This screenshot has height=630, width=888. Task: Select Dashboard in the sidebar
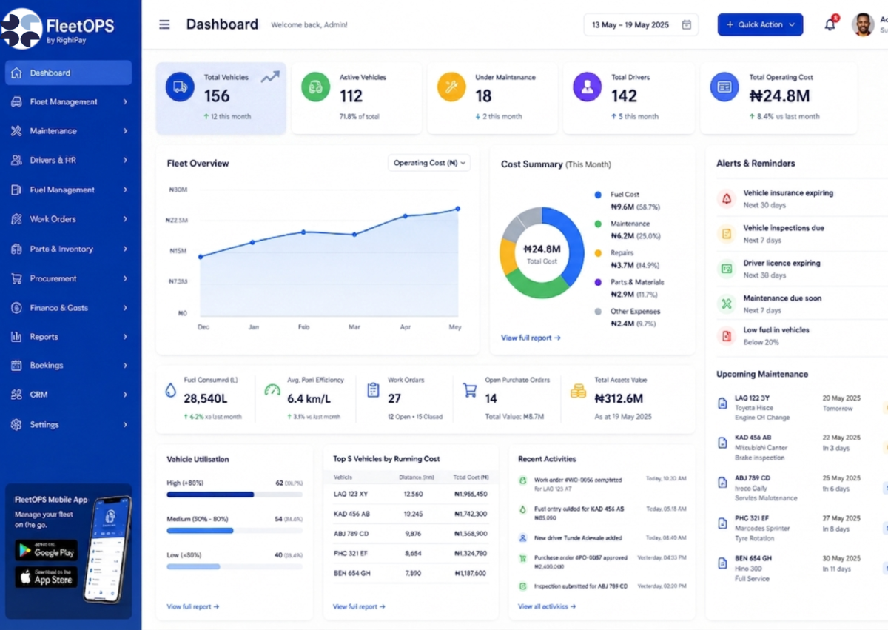click(69, 73)
